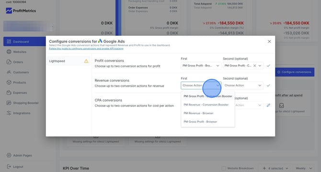Select the Lightspeed site tab
This screenshot has width=321, height=172.
[x=69, y=61]
